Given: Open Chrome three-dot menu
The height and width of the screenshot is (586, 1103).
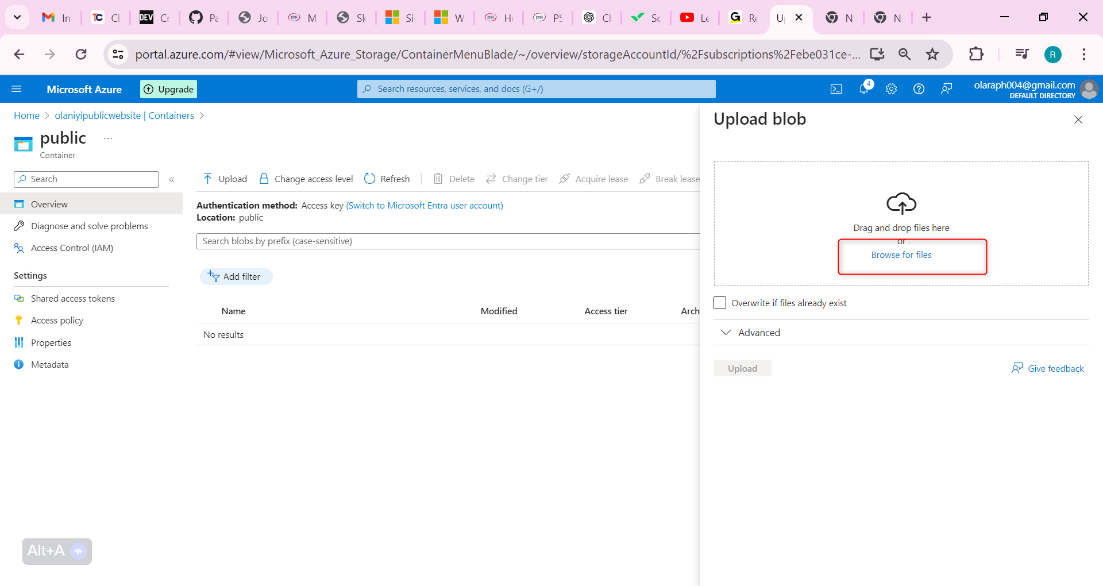Looking at the screenshot, I should 1084,54.
